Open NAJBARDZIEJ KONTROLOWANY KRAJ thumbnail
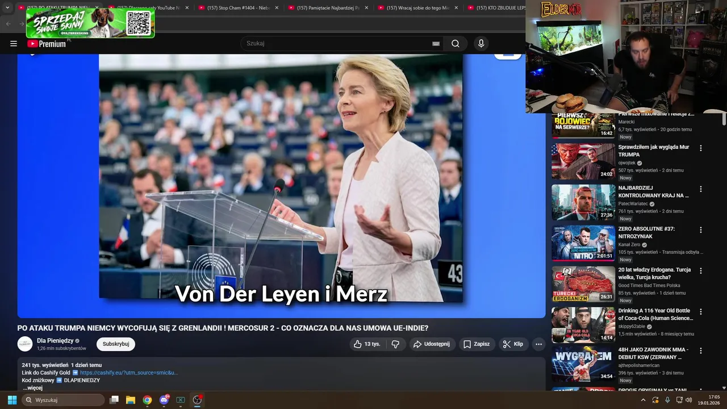Image resolution: width=727 pixels, height=409 pixels. click(583, 202)
